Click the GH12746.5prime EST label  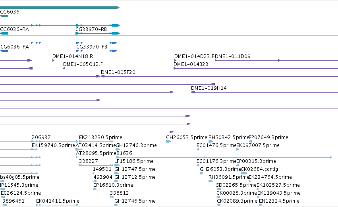coord(135,201)
